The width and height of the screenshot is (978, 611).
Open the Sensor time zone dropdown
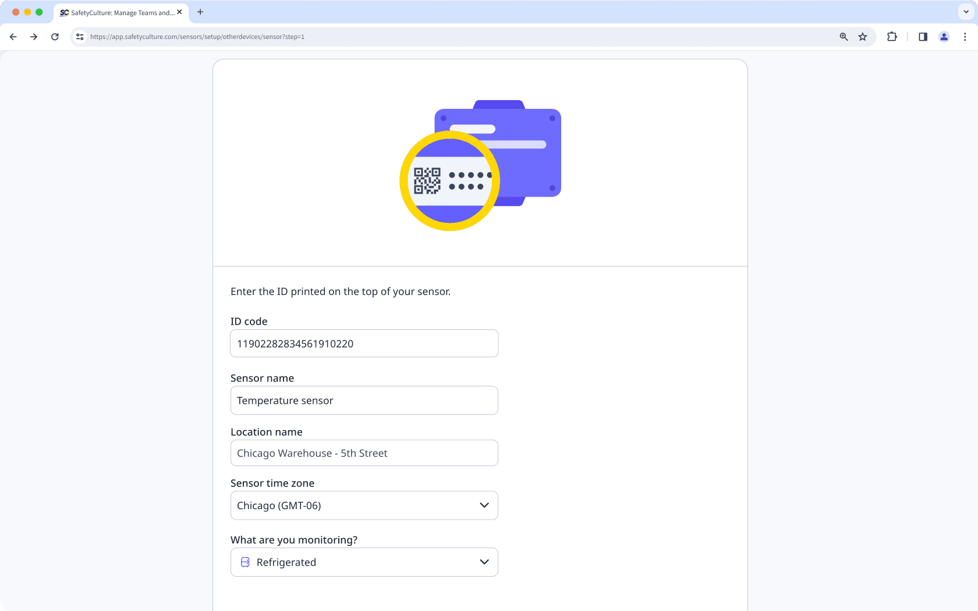tap(484, 505)
